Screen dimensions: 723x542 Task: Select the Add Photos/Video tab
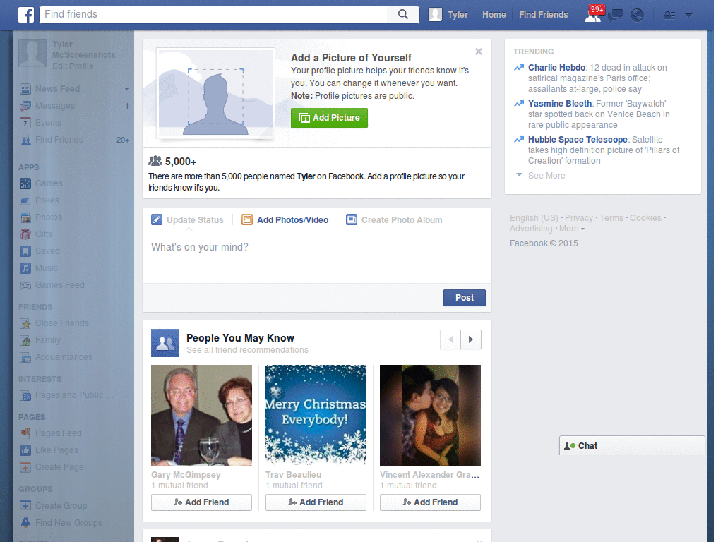click(x=293, y=220)
